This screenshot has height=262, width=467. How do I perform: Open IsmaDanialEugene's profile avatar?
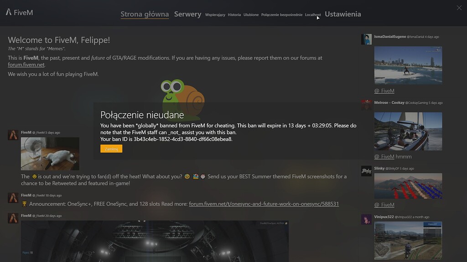pos(366,39)
